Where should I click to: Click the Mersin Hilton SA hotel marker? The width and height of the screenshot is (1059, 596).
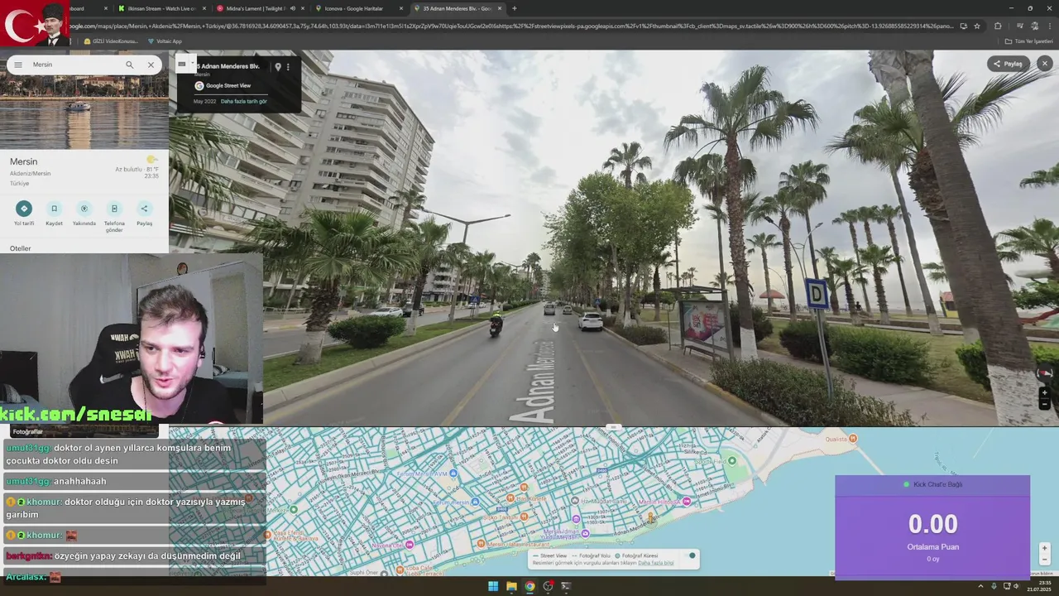tap(686, 502)
